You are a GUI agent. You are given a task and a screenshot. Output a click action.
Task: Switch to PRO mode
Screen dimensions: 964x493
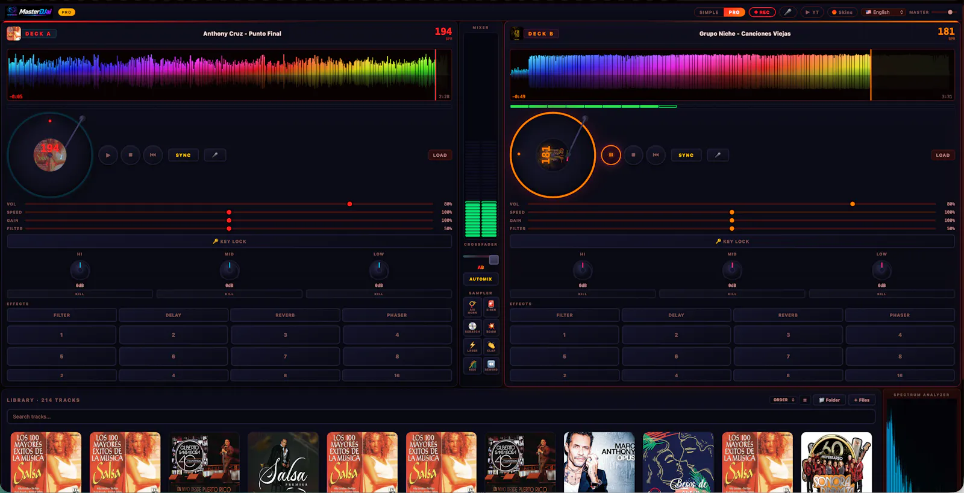tap(734, 12)
